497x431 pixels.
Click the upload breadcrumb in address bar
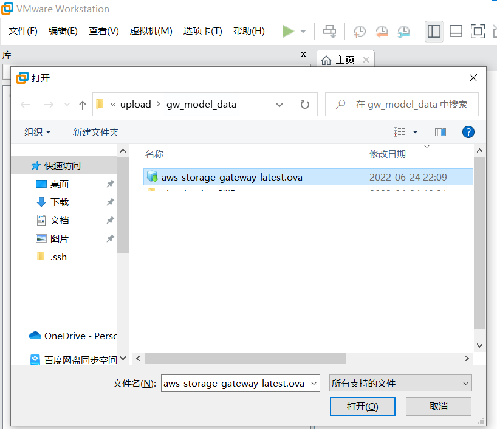(x=135, y=105)
